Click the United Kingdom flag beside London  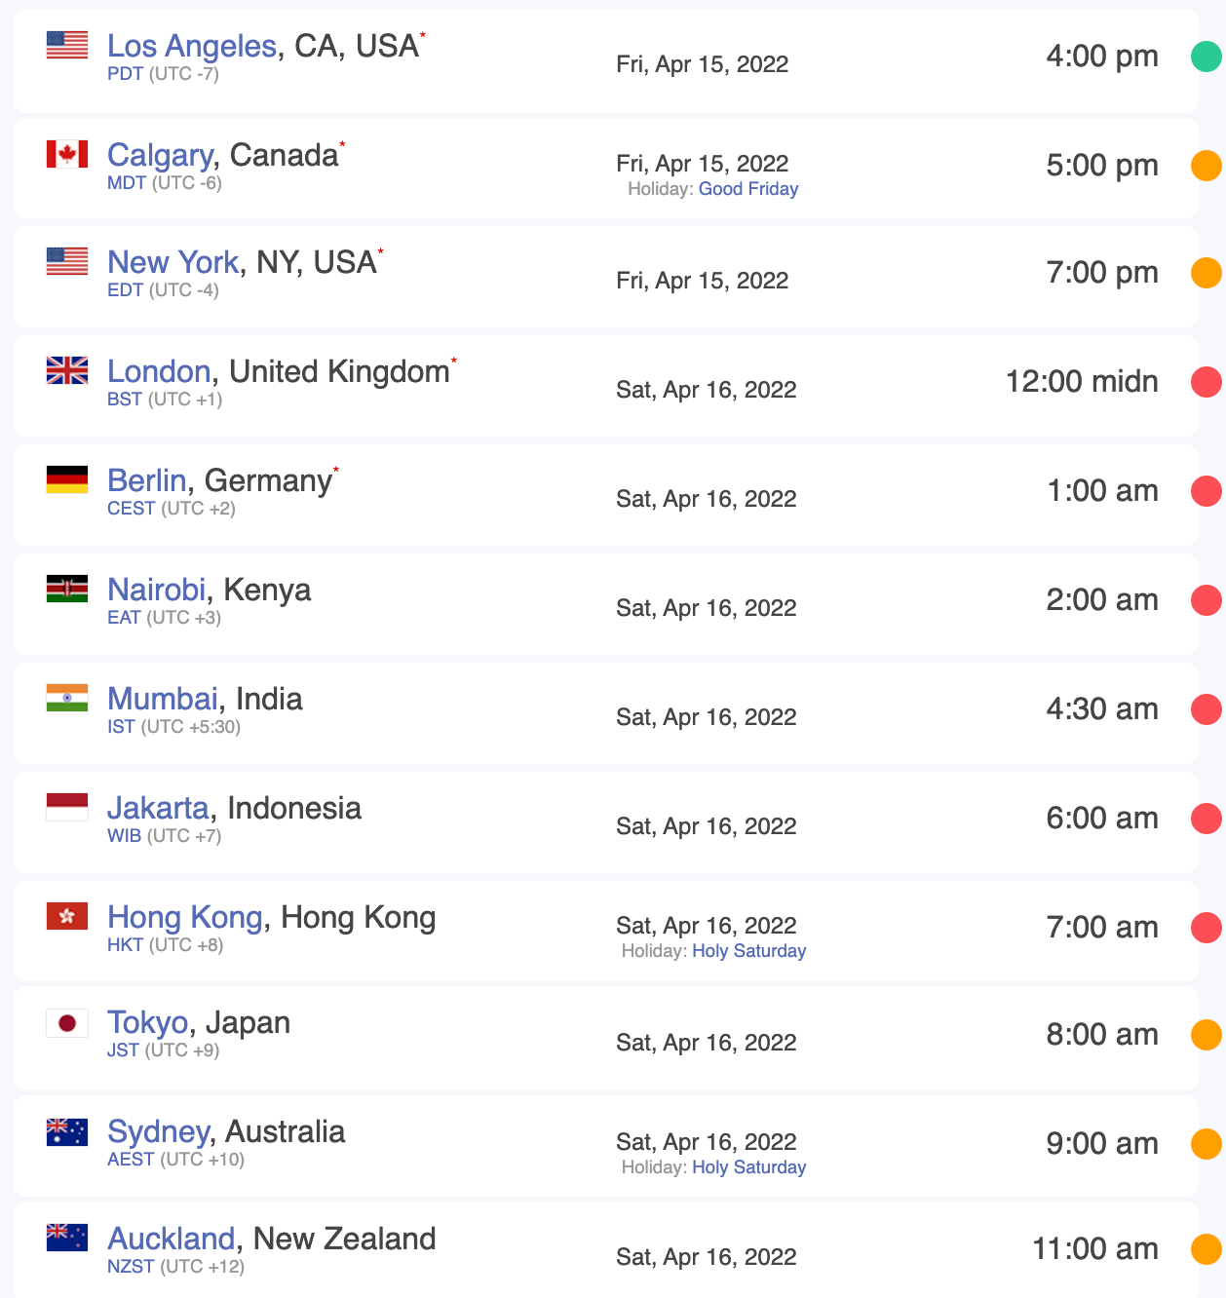point(67,370)
